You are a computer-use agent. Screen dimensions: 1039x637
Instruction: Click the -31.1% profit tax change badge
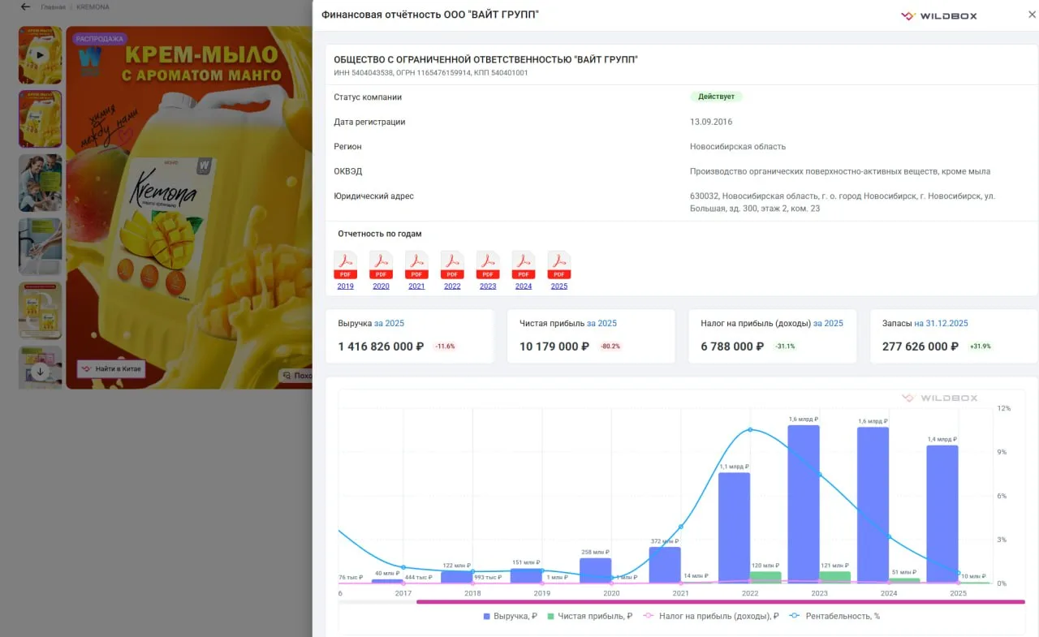786,346
